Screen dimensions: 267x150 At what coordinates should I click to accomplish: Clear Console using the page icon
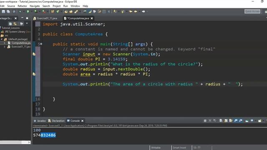pos(221,120)
